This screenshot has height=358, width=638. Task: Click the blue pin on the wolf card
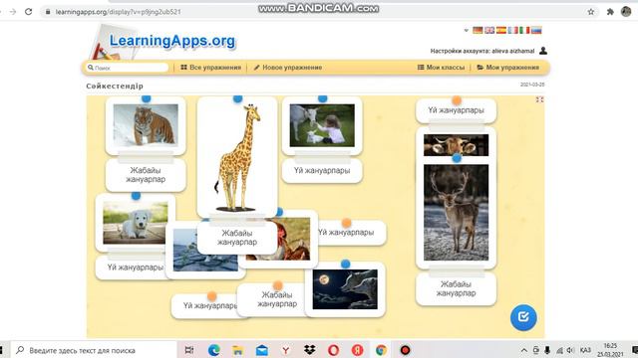[346, 264]
